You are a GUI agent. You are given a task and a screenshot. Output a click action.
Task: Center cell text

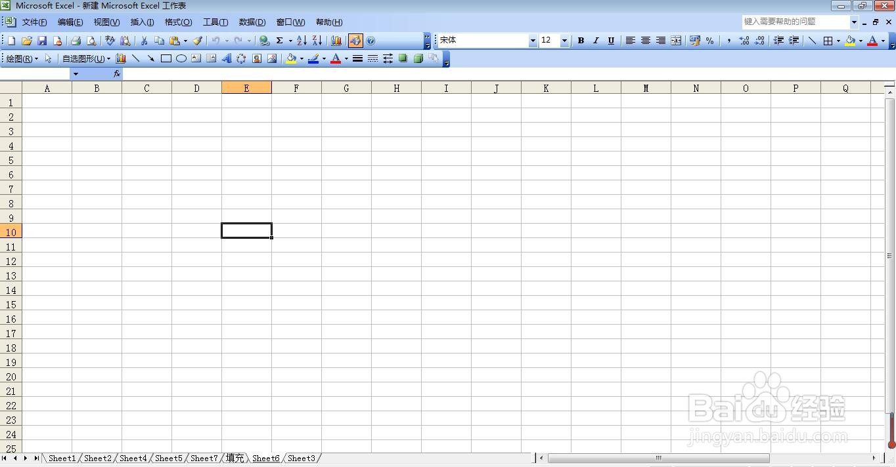645,41
